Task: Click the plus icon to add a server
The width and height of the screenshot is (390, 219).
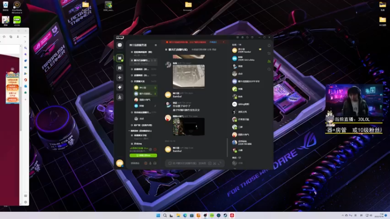Action: pos(119,77)
